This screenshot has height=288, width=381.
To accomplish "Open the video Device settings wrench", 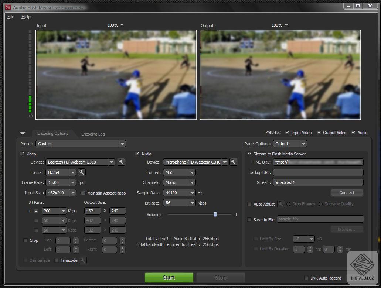I will coord(122,162).
